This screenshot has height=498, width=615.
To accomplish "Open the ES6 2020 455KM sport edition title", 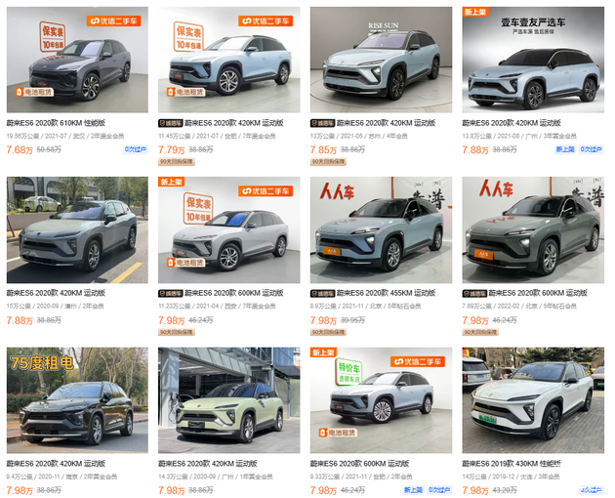I will click(386, 293).
